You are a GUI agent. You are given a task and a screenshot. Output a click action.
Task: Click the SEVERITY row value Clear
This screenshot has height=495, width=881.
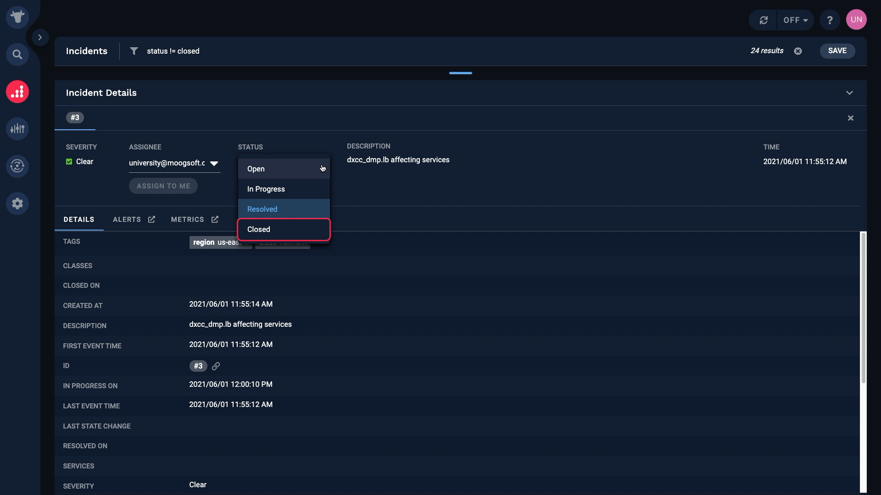click(x=198, y=485)
